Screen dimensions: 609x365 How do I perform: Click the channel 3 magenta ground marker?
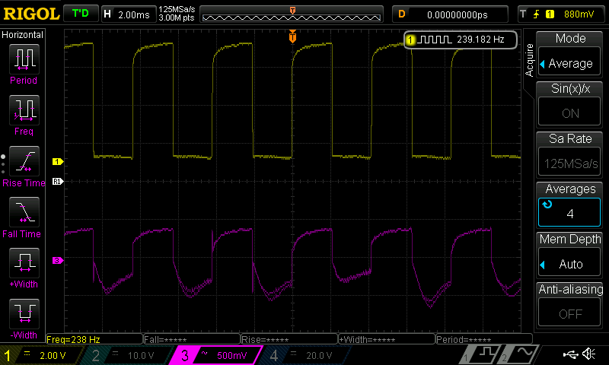[x=58, y=260]
